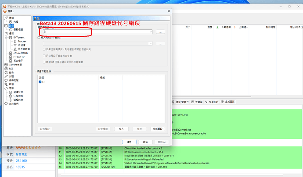The image size is (303, 177).
Task: Collapse the BitTorrent tree node expander
Action: click(6, 37)
